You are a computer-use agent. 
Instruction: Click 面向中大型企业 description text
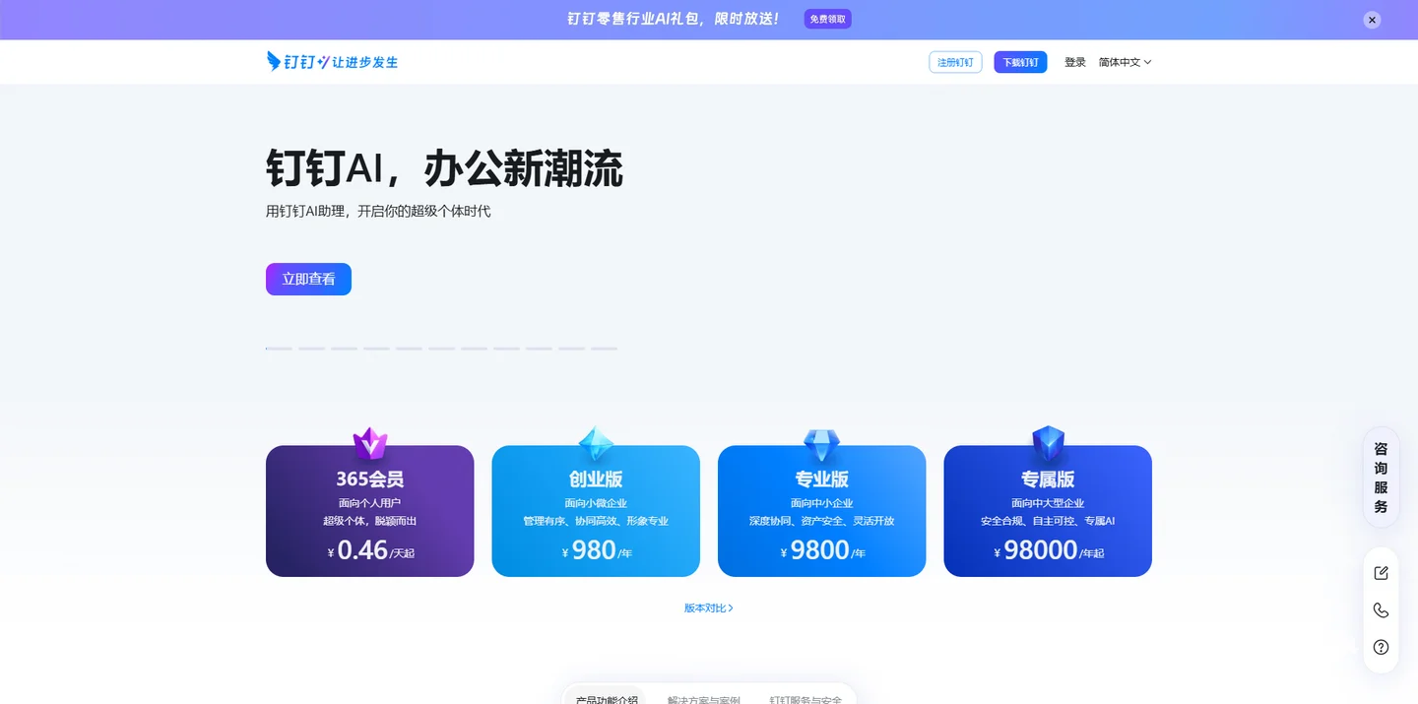(1048, 503)
